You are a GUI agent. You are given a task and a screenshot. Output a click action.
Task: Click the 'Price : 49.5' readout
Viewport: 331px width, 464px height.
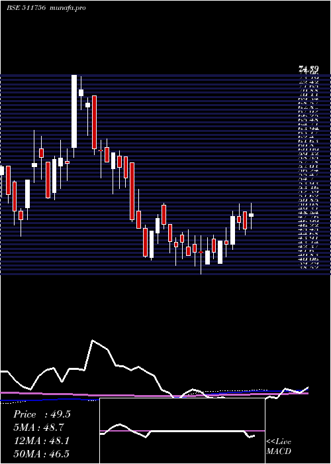pyautogui.click(x=42, y=414)
